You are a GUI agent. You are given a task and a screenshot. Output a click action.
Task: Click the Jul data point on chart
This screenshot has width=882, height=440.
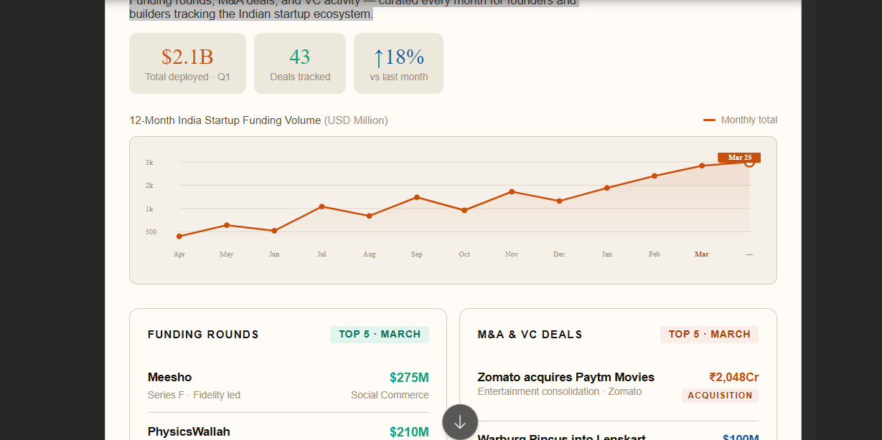click(322, 206)
